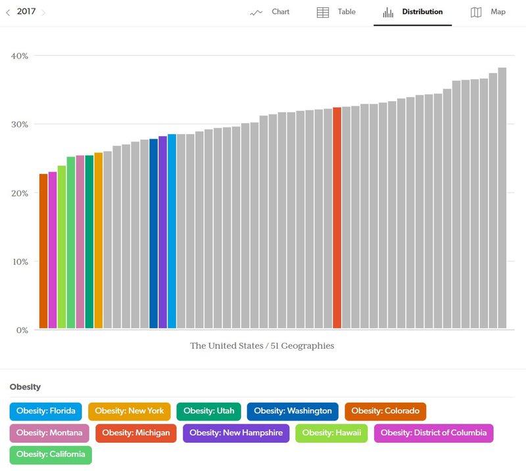526x471 pixels.
Task: Click the Distribution bars icon
Action: [x=389, y=12]
